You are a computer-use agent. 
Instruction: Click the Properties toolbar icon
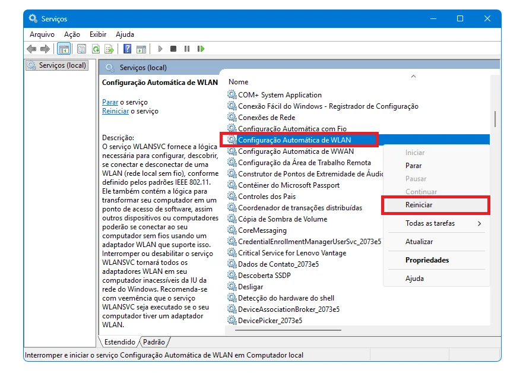(x=81, y=49)
